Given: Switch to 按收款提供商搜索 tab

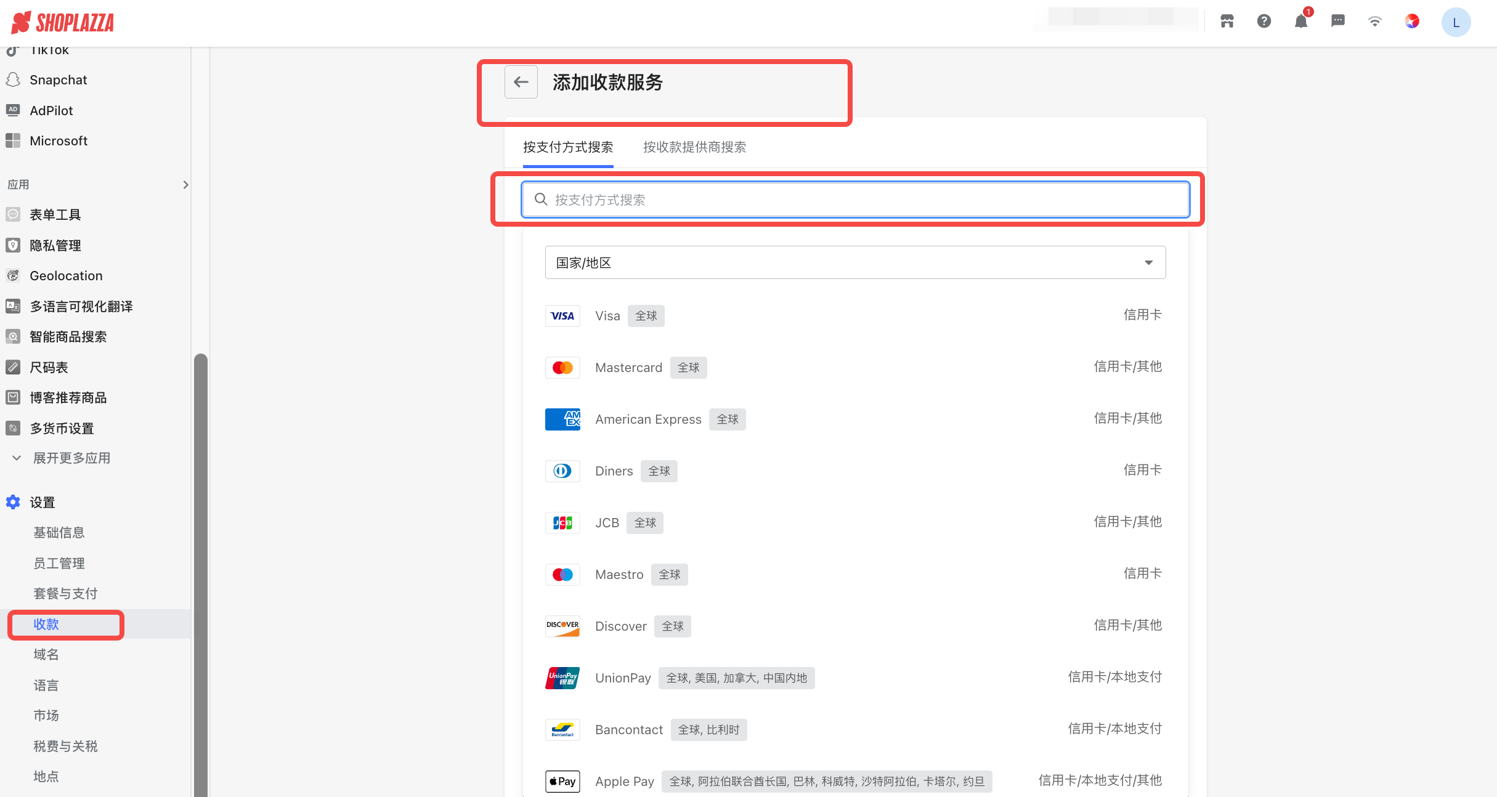Looking at the screenshot, I should coord(694,147).
